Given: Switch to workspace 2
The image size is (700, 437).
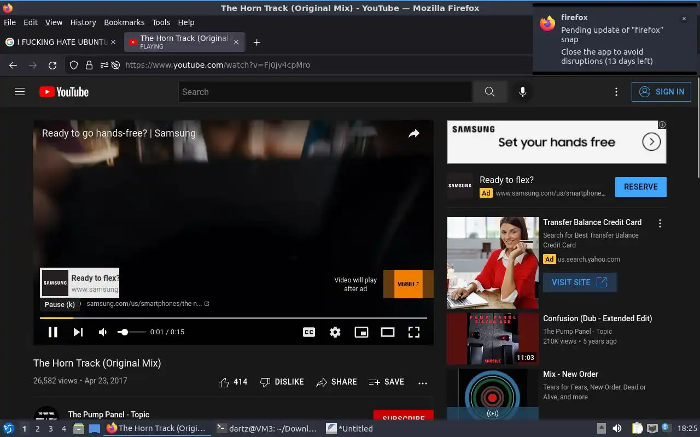Looking at the screenshot, I should point(38,429).
